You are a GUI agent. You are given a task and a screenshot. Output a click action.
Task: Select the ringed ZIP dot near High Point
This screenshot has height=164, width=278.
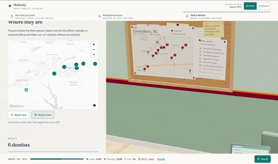pyautogui.click(x=26, y=90)
